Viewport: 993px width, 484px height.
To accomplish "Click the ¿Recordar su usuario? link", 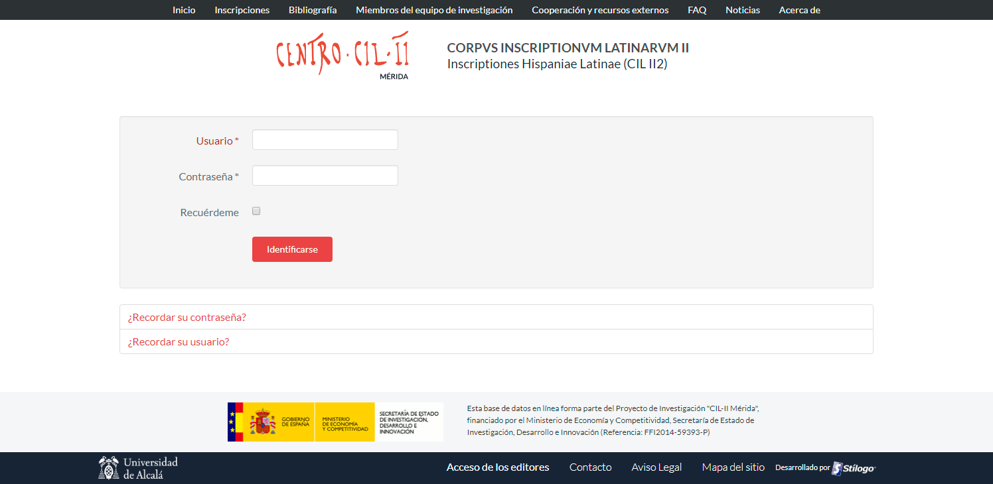I will point(179,342).
